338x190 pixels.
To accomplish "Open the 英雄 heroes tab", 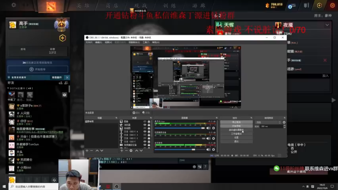I will (x=83, y=5).
